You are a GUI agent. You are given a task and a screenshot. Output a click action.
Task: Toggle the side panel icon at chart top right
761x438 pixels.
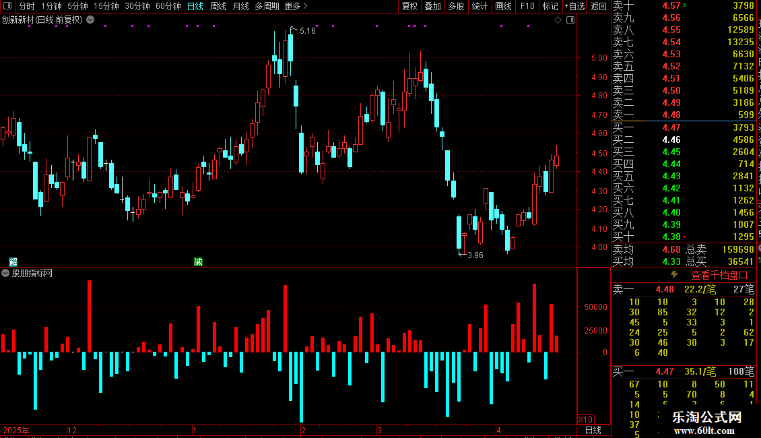(570, 20)
